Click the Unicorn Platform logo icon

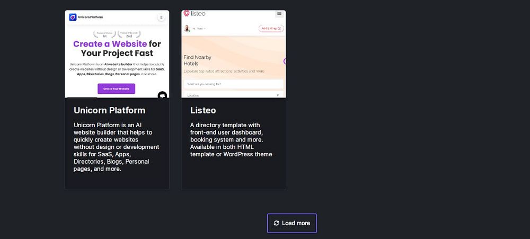pos(73,17)
